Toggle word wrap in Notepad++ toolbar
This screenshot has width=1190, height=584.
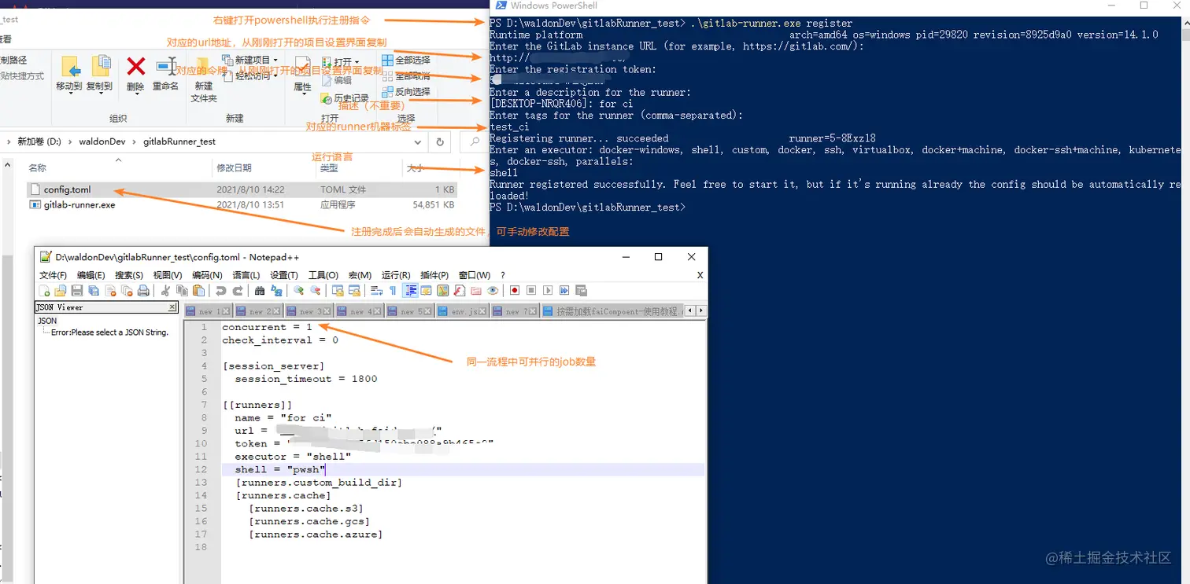376,291
